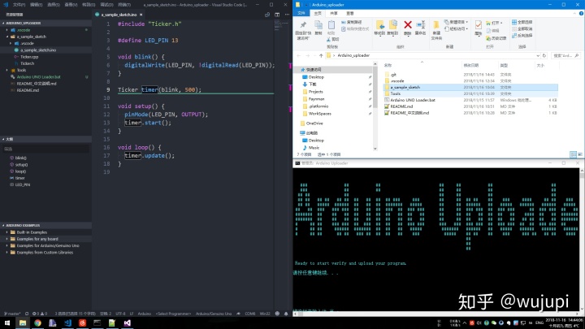Click the outline filter input field
Image resolution: width=585 pixels, height=329 pixels.
45,149
